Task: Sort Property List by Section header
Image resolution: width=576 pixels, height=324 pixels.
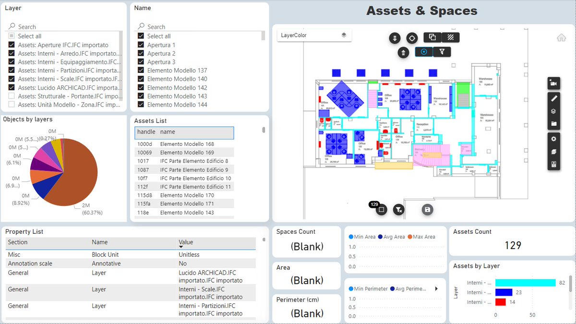Action: [18, 242]
